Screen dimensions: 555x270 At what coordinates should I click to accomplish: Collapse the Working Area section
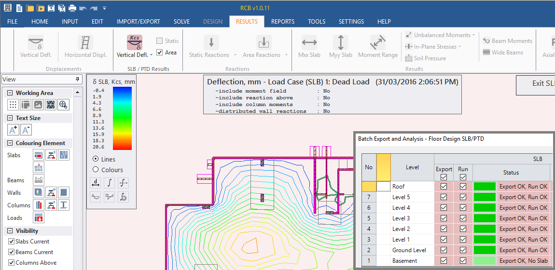pyautogui.click(x=9, y=93)
